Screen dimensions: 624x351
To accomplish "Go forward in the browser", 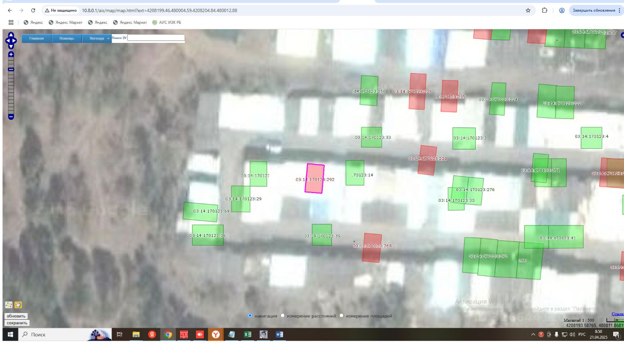I will (21, 10).
